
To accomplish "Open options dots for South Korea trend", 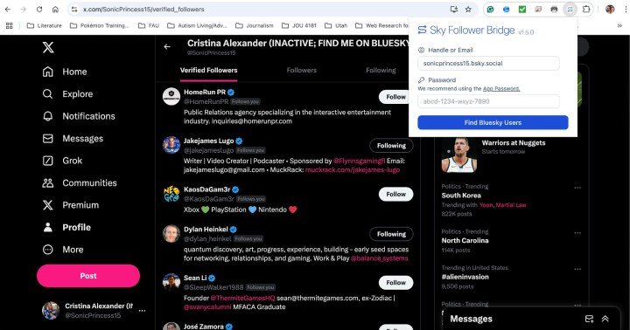I will (x=577, y=188).
